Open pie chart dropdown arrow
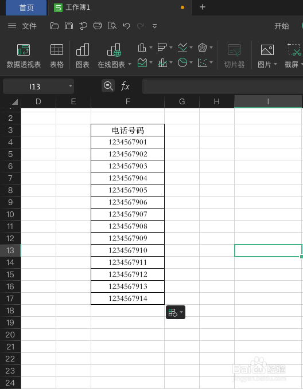This screenshot has height=389, width=303. (191, 62)
